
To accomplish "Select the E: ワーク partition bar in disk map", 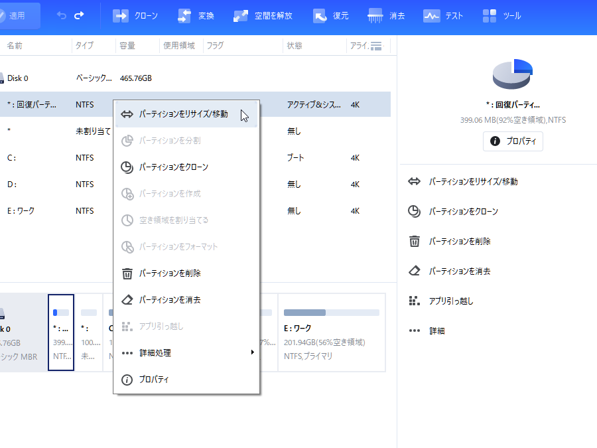I will point(331,332).
